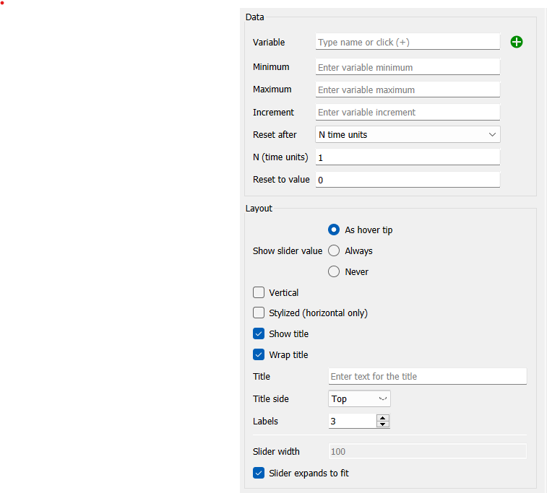
Task: Focus the Minimum value field
Action: point(408,67)
